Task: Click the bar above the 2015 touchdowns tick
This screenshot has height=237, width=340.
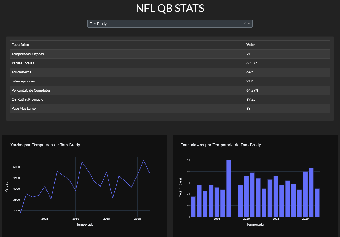Action: click(x=276, y=196)
